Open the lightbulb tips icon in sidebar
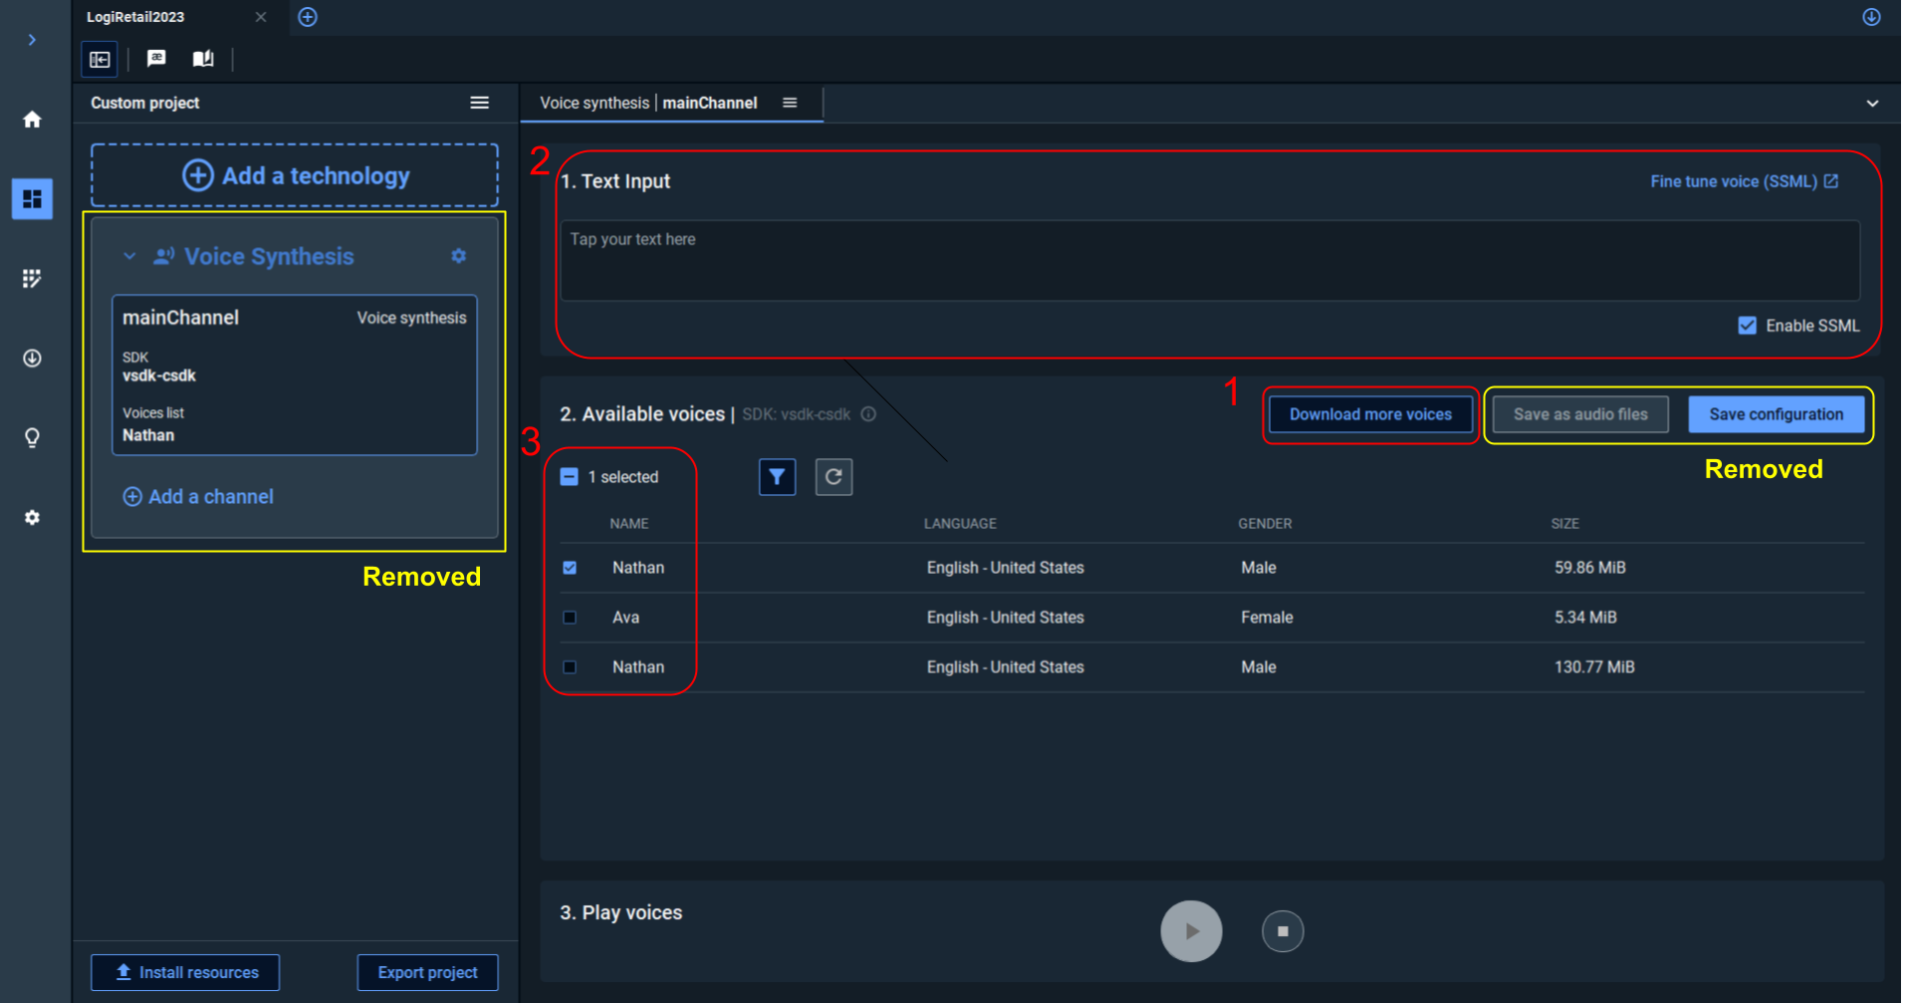 coord(32,437)
